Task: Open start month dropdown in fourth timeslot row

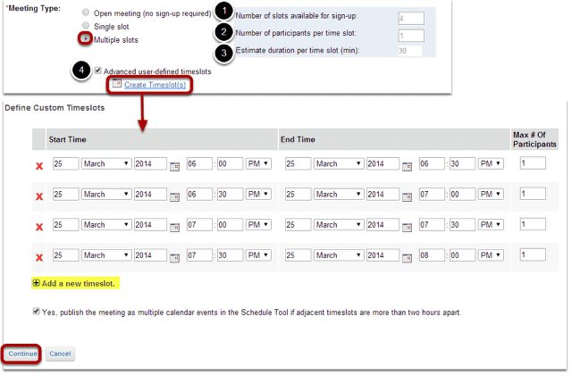Action: coord(105,255)
